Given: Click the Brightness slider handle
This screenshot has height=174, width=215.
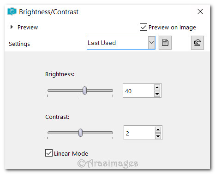Looking at the screenshot, I should pyautogui.click(x=84, y=90).
